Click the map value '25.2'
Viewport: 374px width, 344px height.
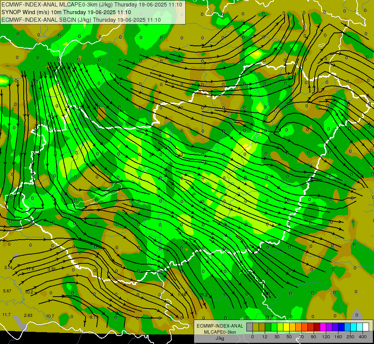click(x=204, y=295)
